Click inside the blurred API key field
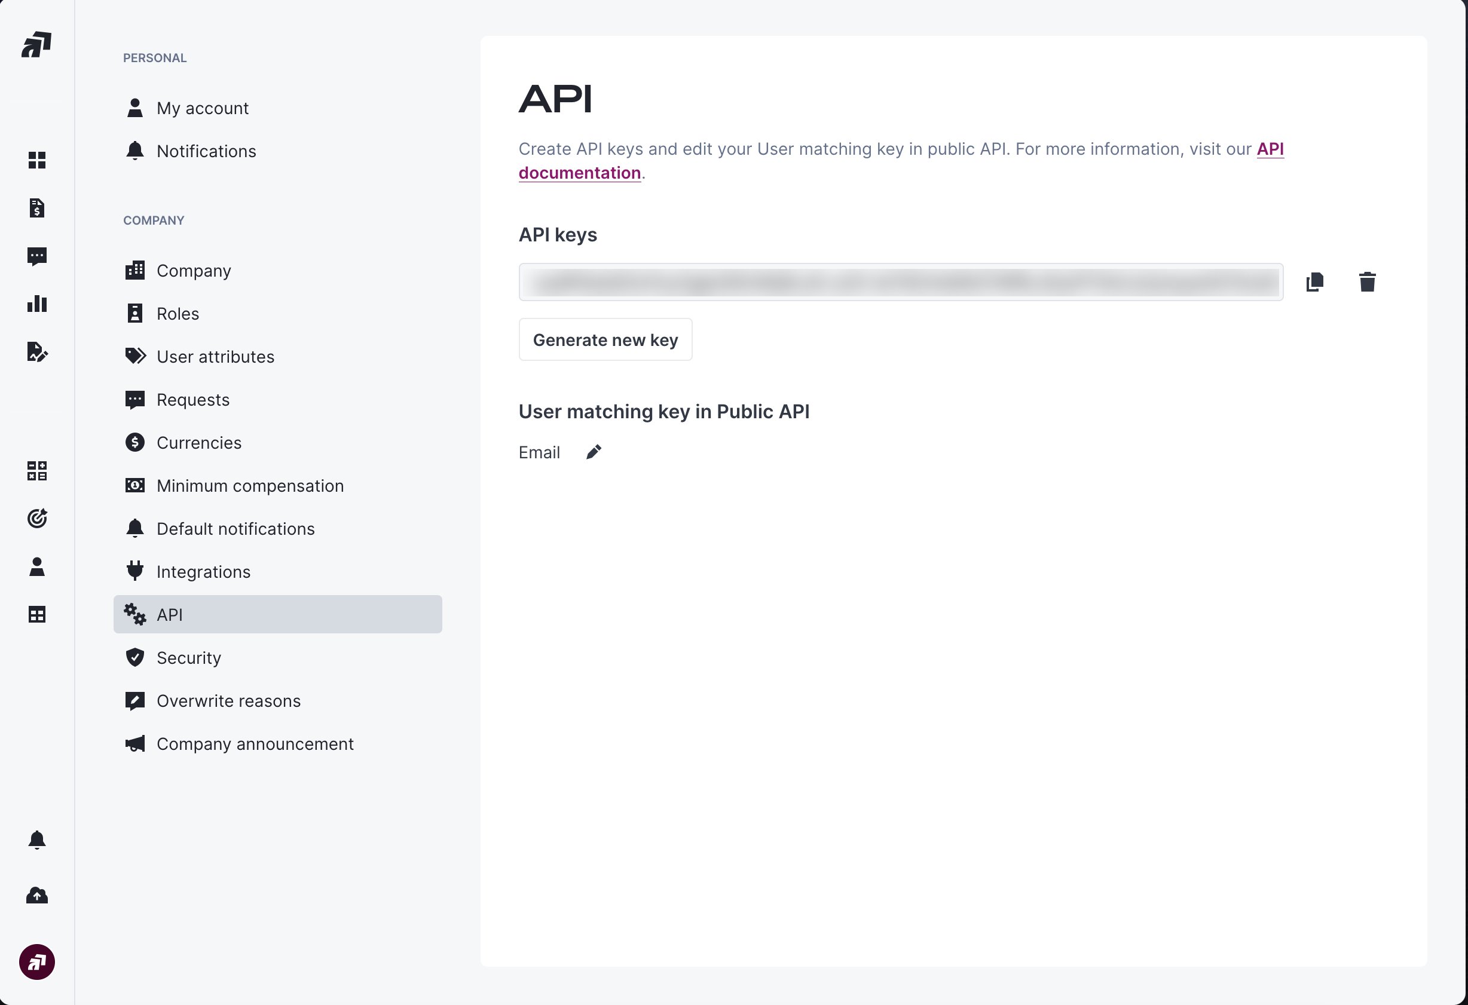The width and height of the screenshot is (1468, 1005). [901, 281]
